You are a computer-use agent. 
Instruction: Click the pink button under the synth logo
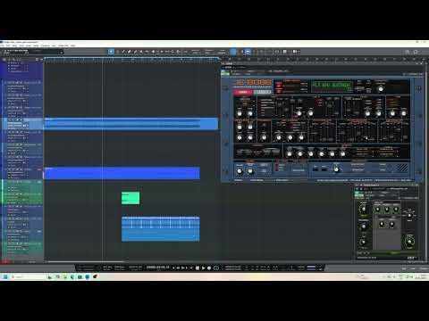tap(243, 92)
